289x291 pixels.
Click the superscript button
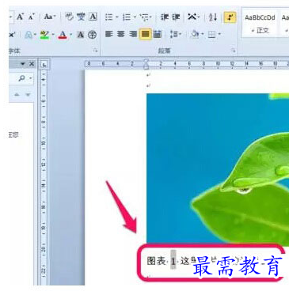point(12,35)
